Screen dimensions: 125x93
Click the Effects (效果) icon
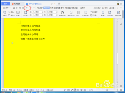point(18,12)
